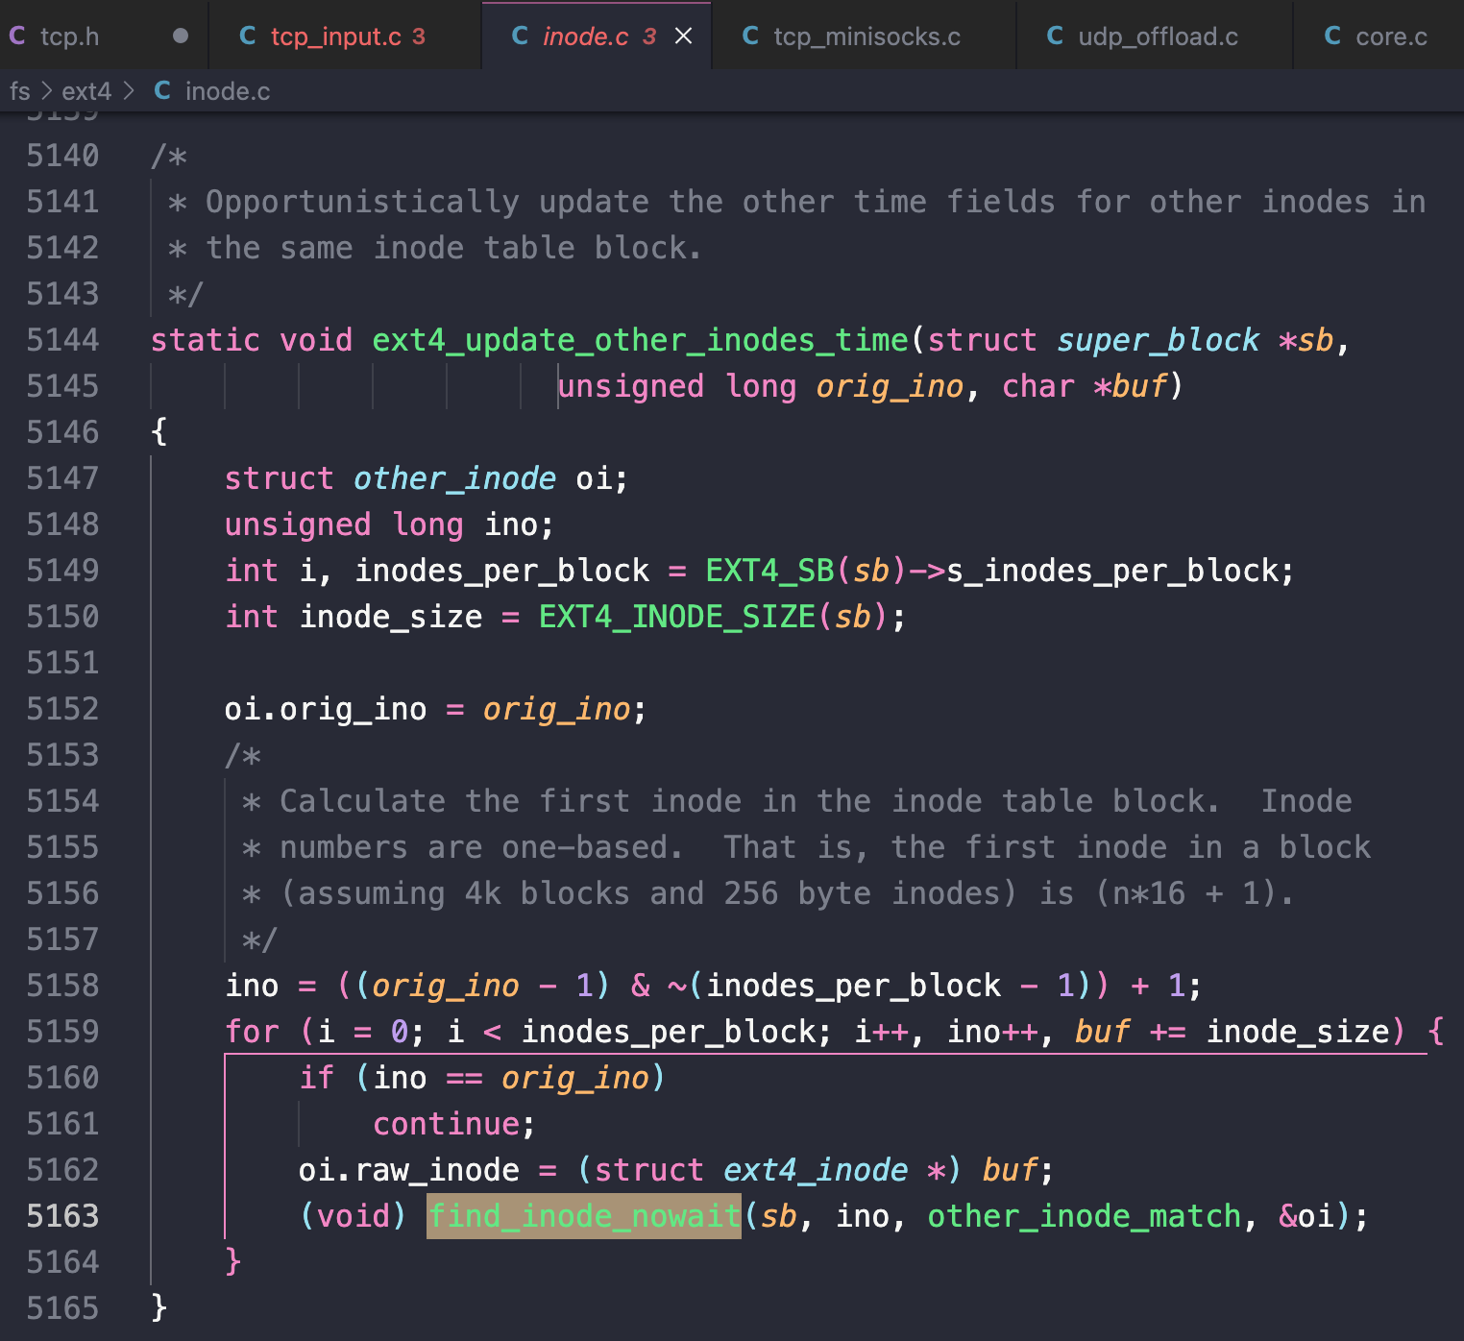Click s_inodes_per_block member on line 5149
Viewport: 1464px width, 1341px height.
click(1113, 571)
